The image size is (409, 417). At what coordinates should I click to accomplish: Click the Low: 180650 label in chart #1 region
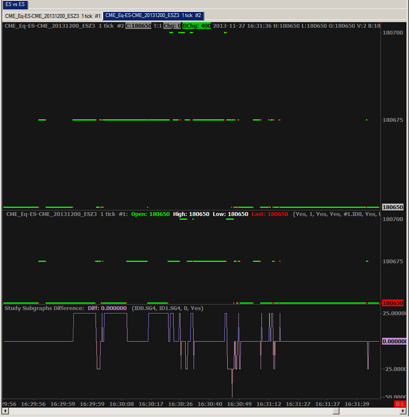click(231, 214)
